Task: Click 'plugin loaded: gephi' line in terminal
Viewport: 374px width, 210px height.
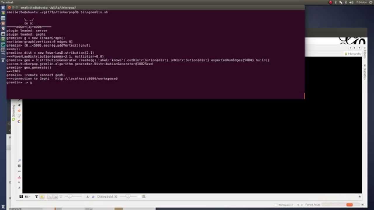Action: coord(26,34)
